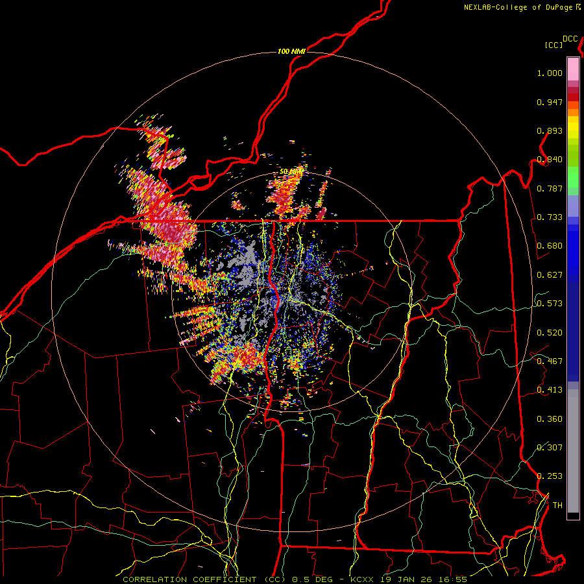The image size is (584, 584).
Task: Click the TH threshold label on legend
Action: coord(557,505)
